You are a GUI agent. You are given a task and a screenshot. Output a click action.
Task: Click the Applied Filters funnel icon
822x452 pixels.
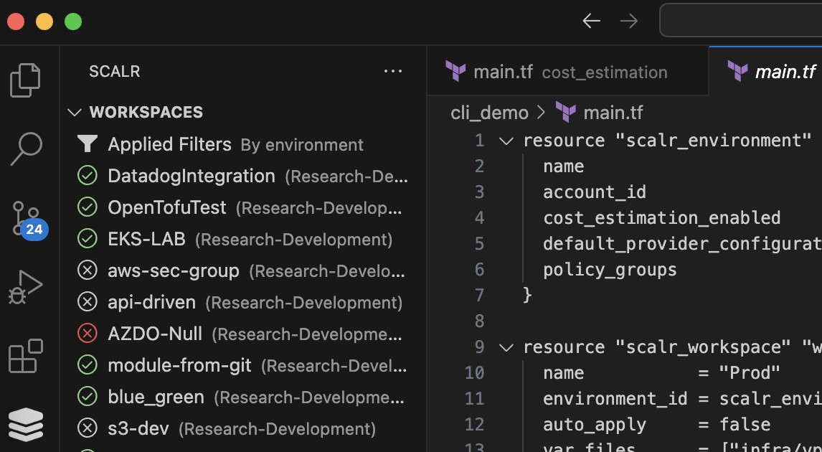point(87,144)
